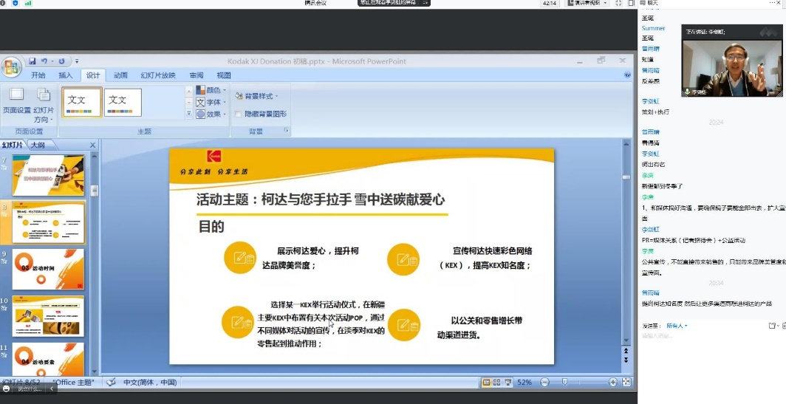This screenshot has width=786, height=404.
Task: Click zoom out minus button
Action: point(544,382)
